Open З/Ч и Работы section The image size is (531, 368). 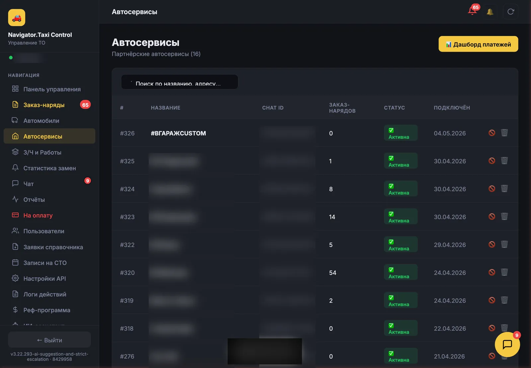(49, 152)
